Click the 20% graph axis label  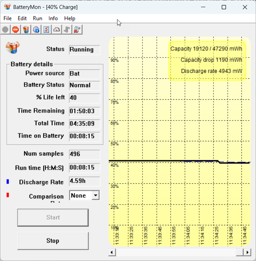115,207
